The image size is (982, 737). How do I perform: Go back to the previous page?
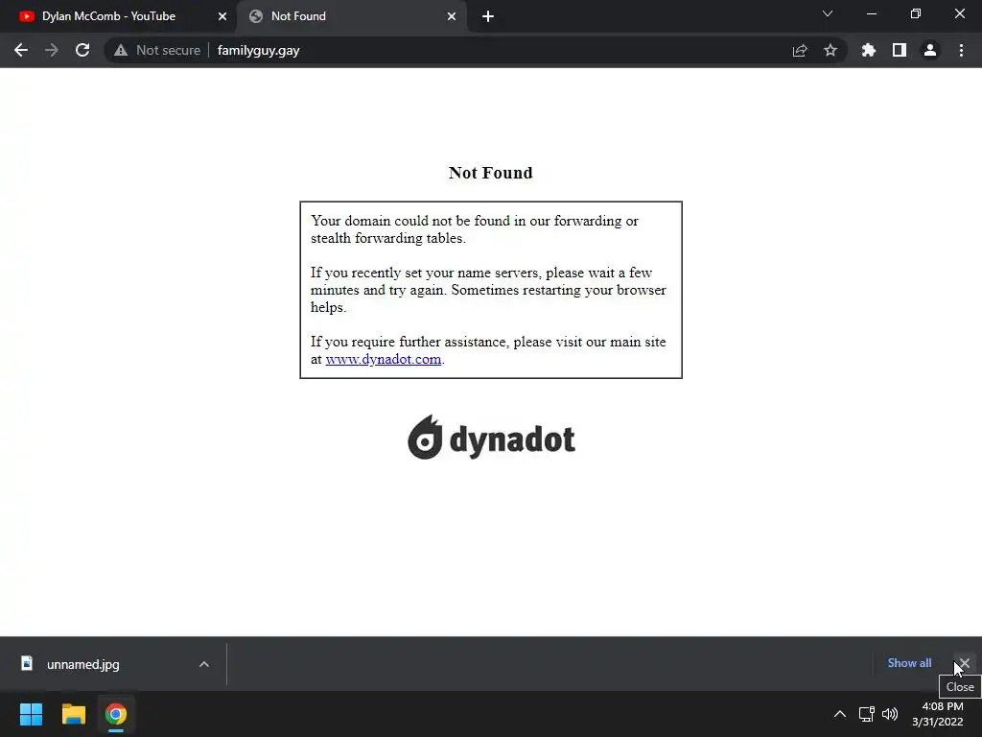click(x=21, y=50)
